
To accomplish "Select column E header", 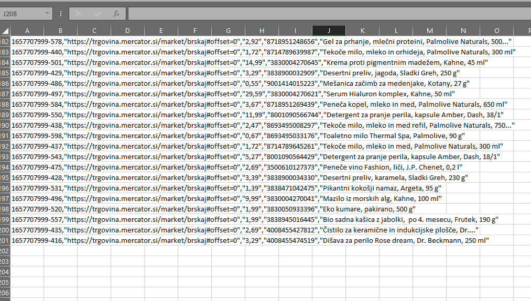I will pyautogui.click(x=161, y=31).
